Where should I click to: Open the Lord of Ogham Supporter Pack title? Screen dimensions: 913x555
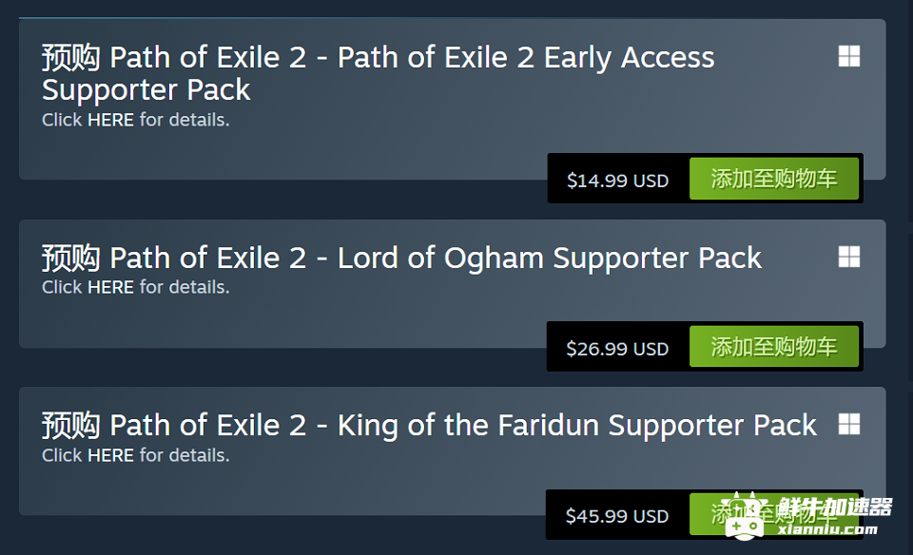tap(401, 258)
